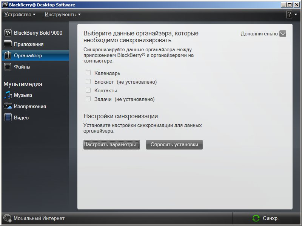Image resolution: width=302 pixels, height=226 pixels.
Task: Open the Видео film icon
Action: click(8, 118)
